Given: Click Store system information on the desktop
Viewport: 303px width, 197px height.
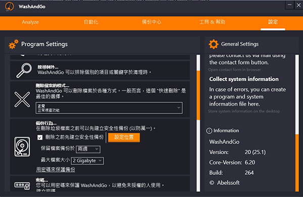Looking at the screenshot, I should pos(244,111).
